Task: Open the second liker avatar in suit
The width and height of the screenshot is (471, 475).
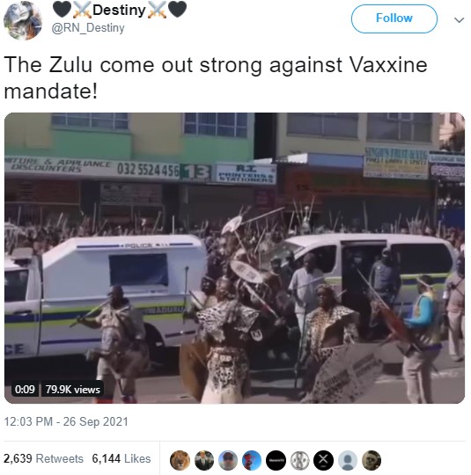Action: (x=204, y=460)
